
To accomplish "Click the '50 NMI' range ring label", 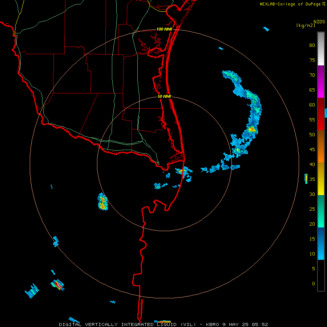I will (164, 96).
